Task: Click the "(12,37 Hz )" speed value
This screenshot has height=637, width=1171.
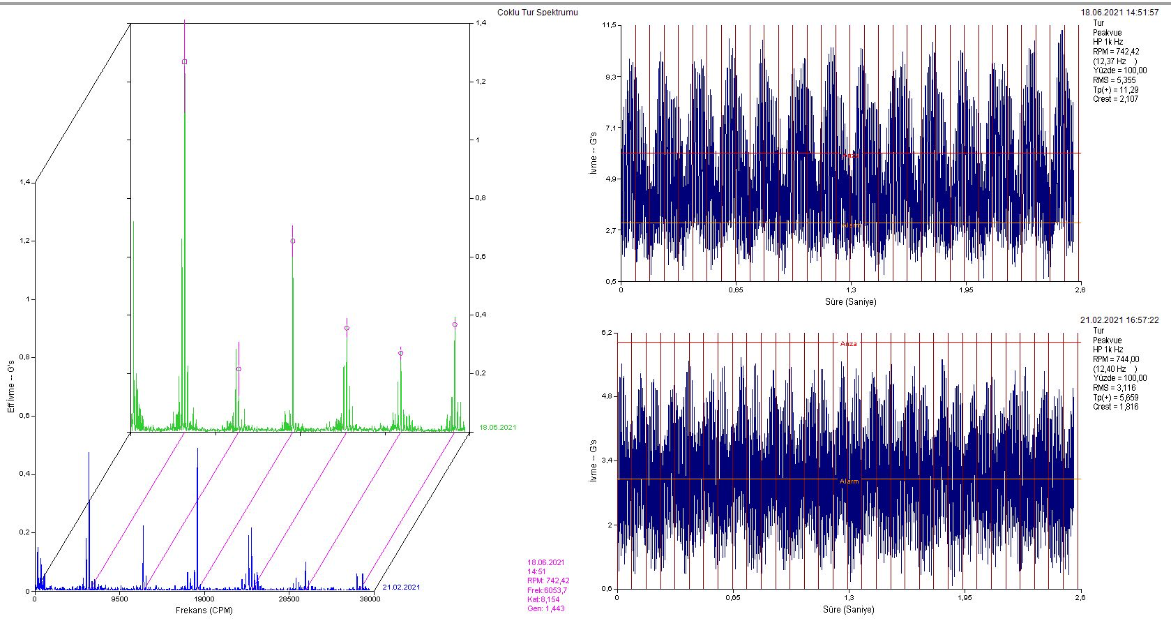Action: [1117, 61]
